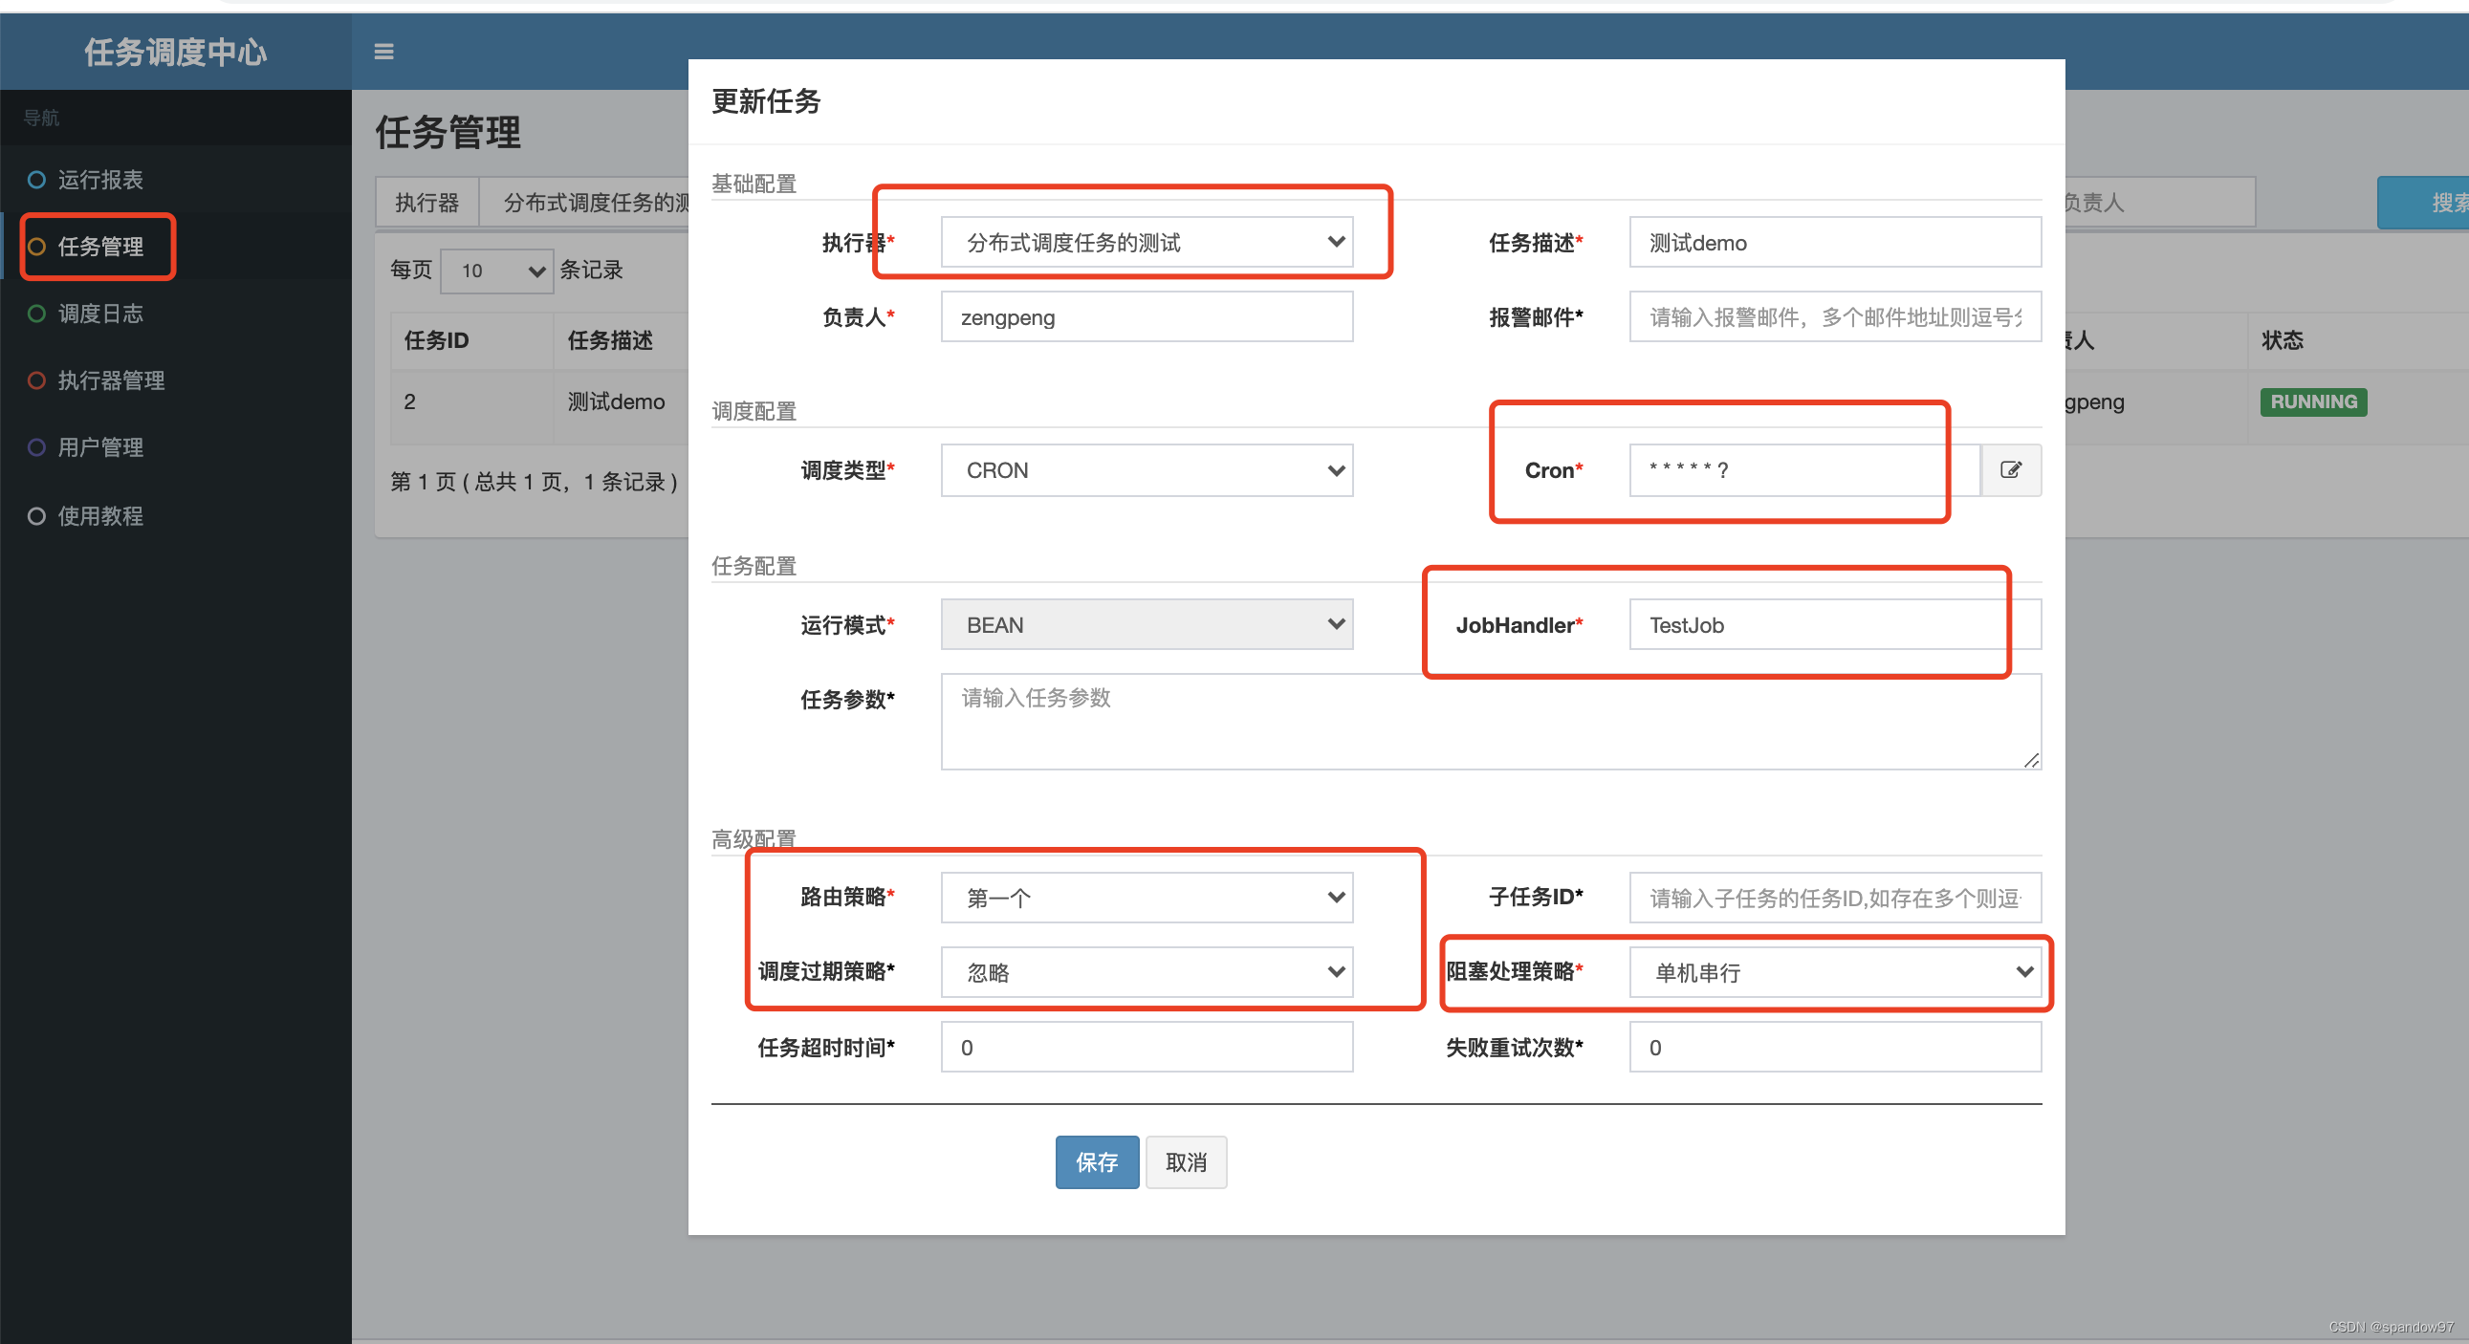Click into the 任务参数 text area

click(x=1490, y=722)
